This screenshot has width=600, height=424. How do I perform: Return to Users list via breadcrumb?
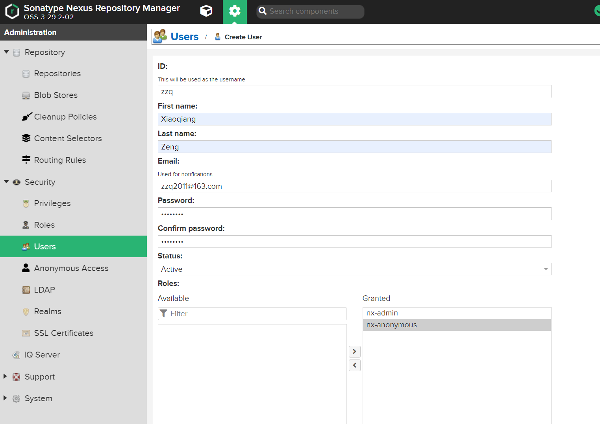point(185,37)
